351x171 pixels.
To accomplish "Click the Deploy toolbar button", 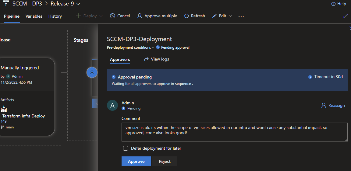I will [87, 16].
